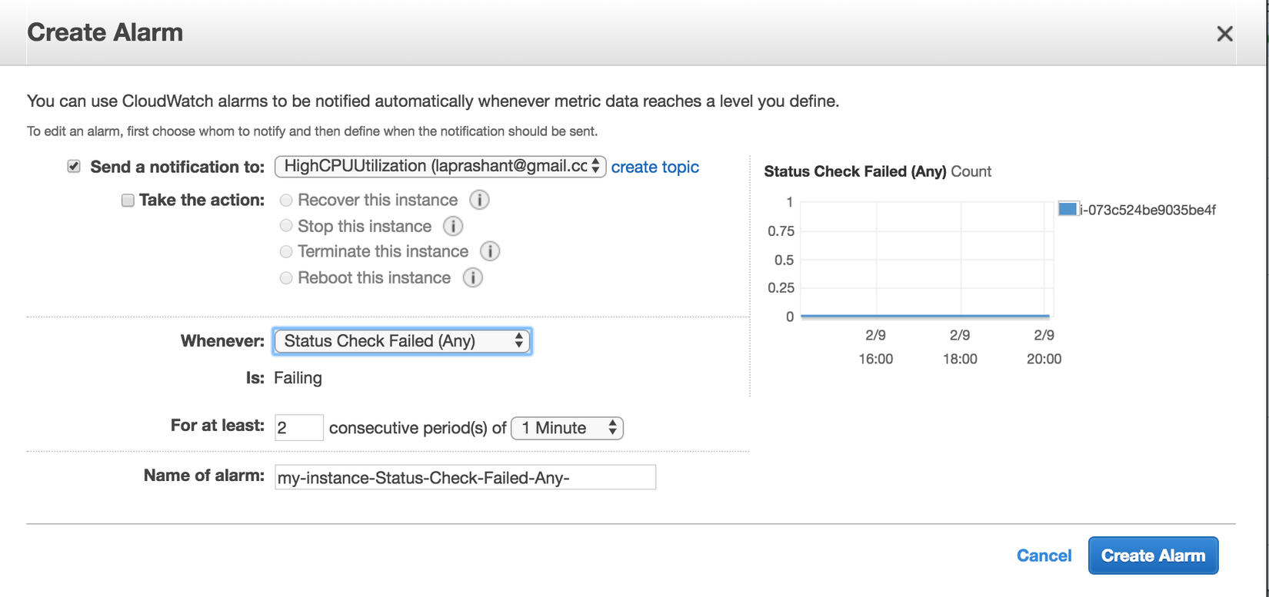
Task: Open HighCPUUtilization notification topic dropdown
Action: [x=440, y=167]
